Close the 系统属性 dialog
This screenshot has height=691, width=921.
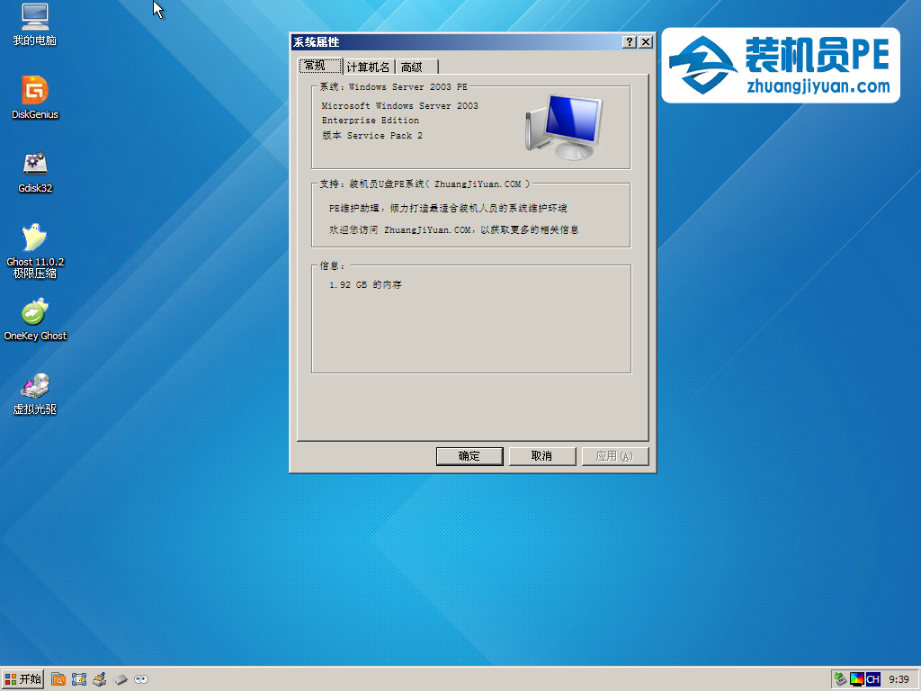click(x=646, y=41)
